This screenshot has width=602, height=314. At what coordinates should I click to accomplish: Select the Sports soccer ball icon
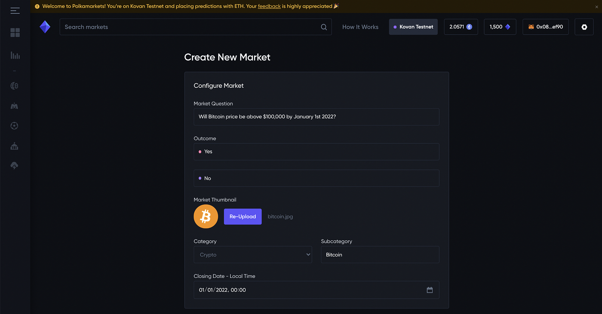(x=14, y=126)
